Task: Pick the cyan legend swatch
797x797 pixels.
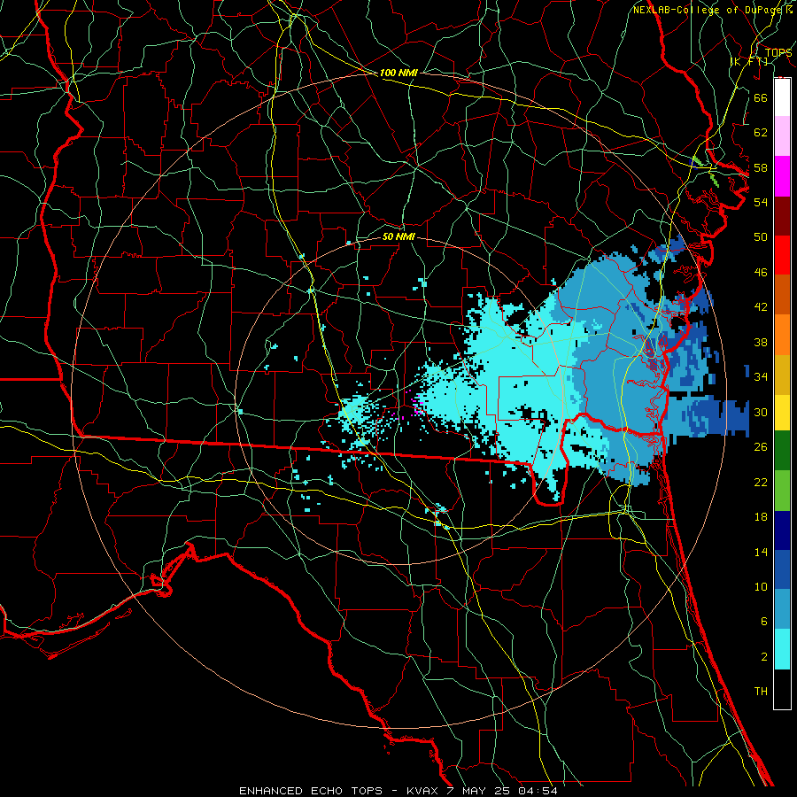Action: tap(782, 649)
